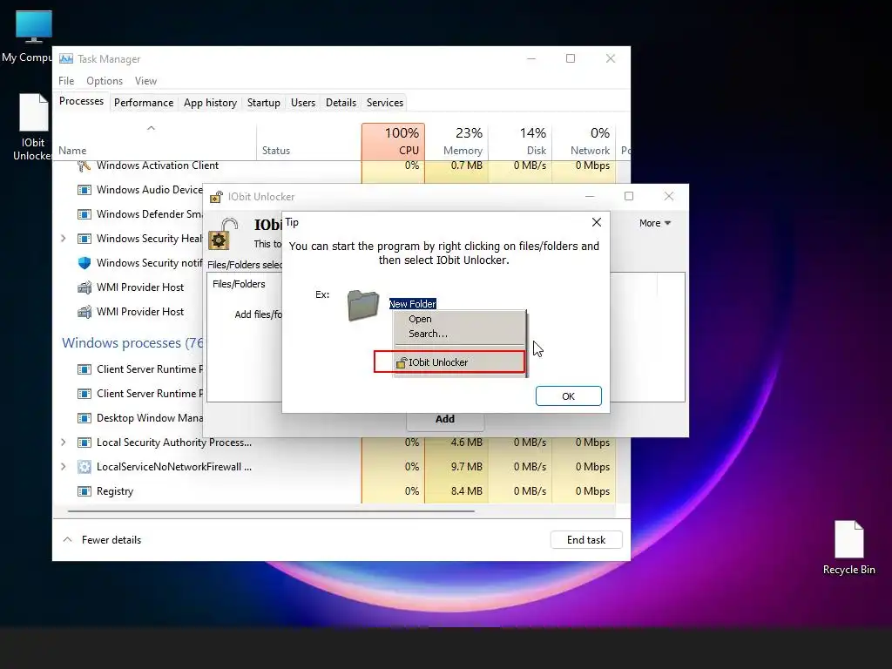Click the IObit Unlocker padlock logo icon
This screenshot has height=669, width=892.
[222, 233]
